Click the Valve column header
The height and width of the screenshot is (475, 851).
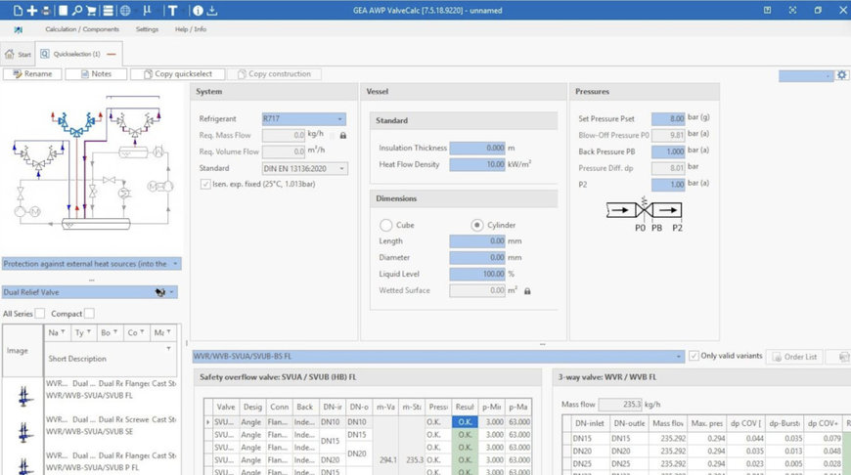(226, 407)
